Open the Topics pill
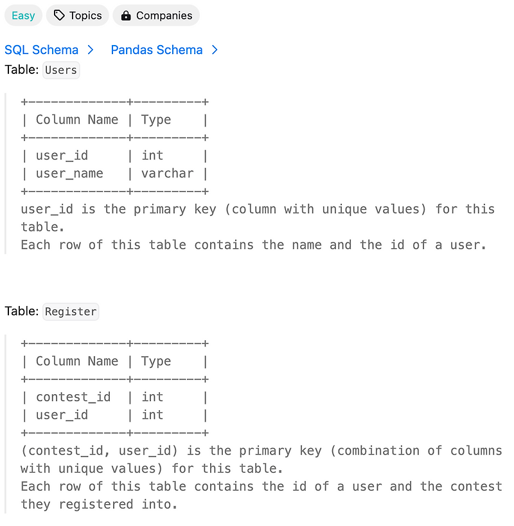This screenshot has width=514, height=526. [77, 15]
